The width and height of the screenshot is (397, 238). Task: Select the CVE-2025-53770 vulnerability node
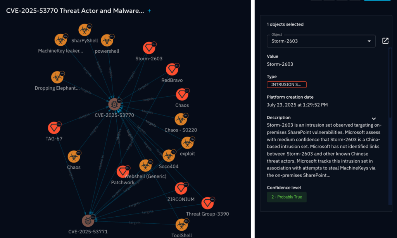coord(114,104)
